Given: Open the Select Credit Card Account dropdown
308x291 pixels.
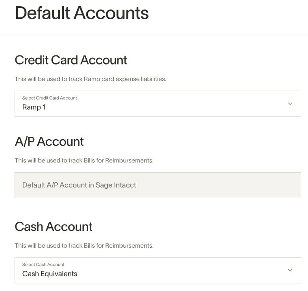Looking at the screenshot, I should pyautogui.click(x=158, y=103).
